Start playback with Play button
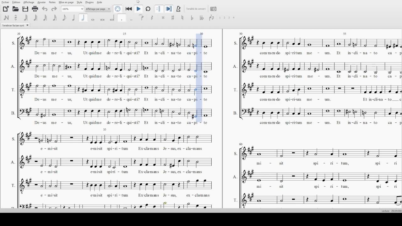Image resolution: width=402 pixels, height=226 pixels. tap(138, 9)
